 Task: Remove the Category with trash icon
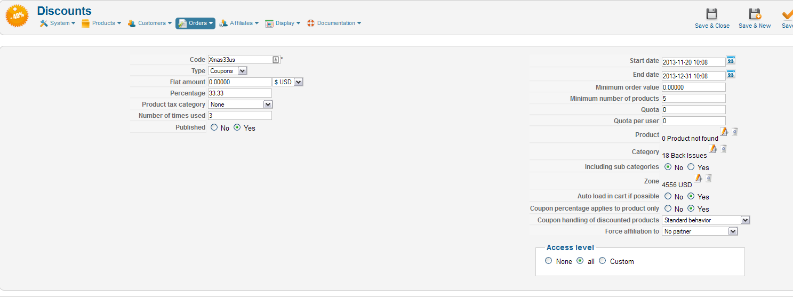click(723, 149)
